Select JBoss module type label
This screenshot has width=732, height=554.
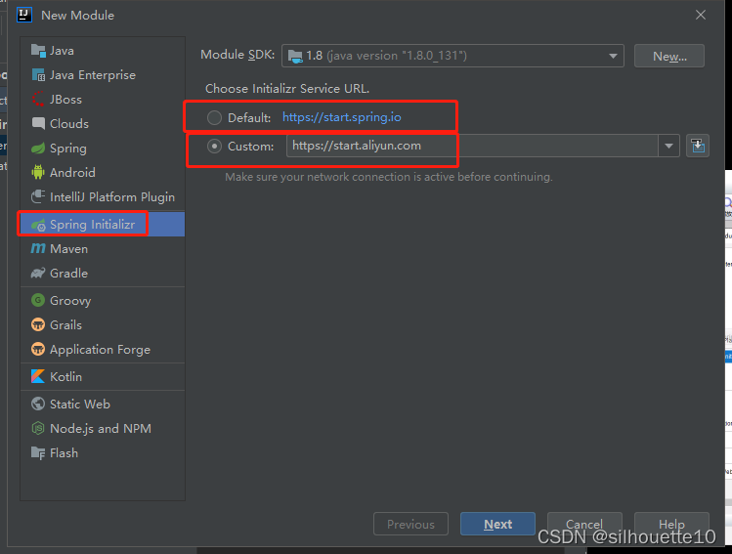pyautogui.click(x=65, y=100)
